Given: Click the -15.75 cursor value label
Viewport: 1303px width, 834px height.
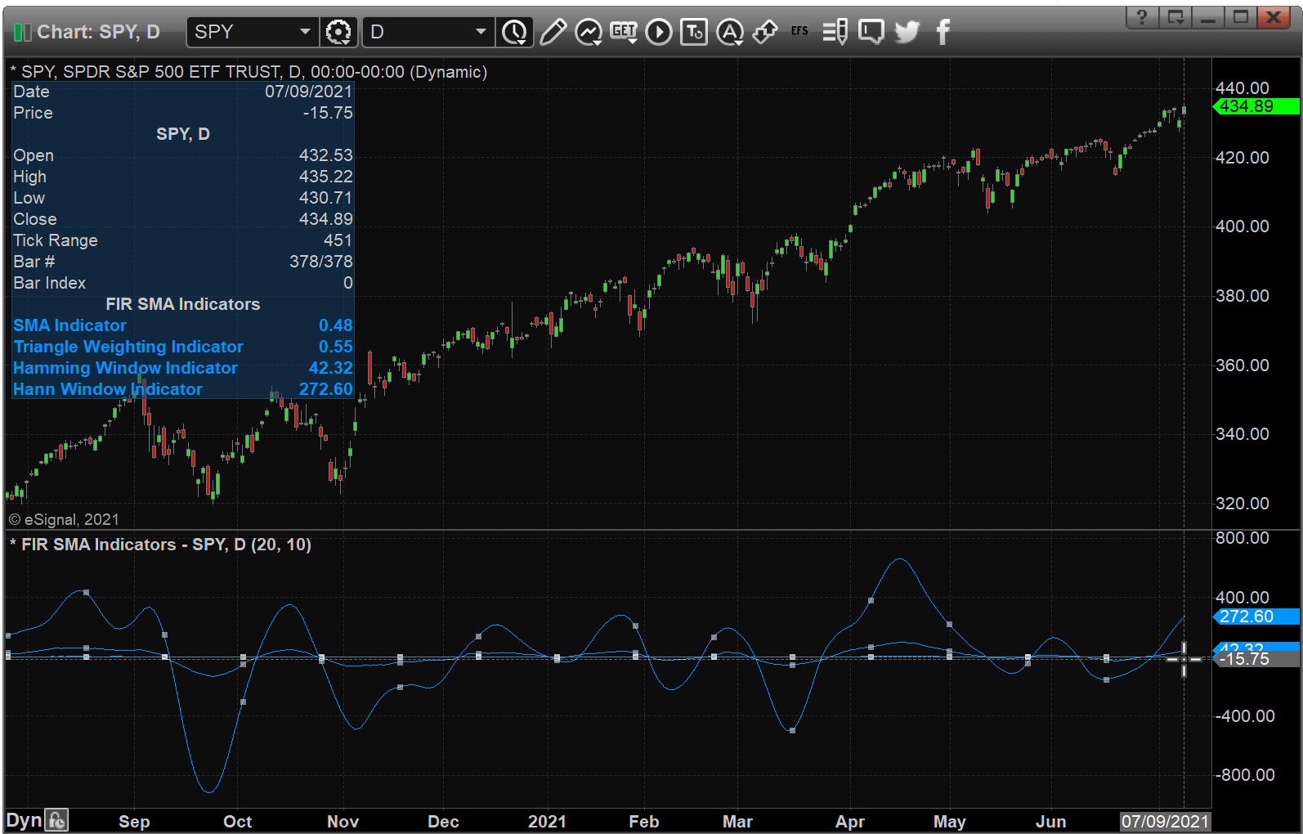Looking at the screenshot, I should (x=1256, y=659).
